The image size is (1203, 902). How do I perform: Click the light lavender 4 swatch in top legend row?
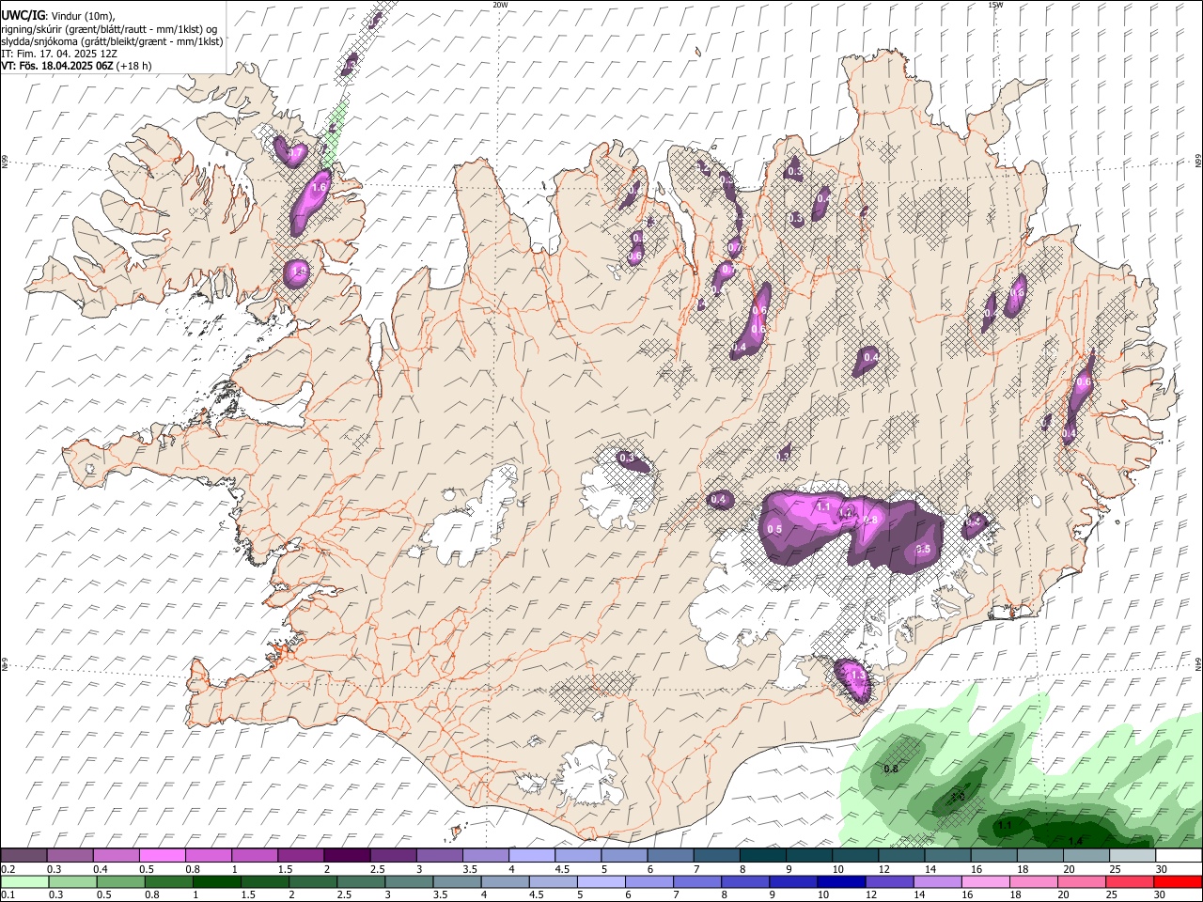pos(532,855)
